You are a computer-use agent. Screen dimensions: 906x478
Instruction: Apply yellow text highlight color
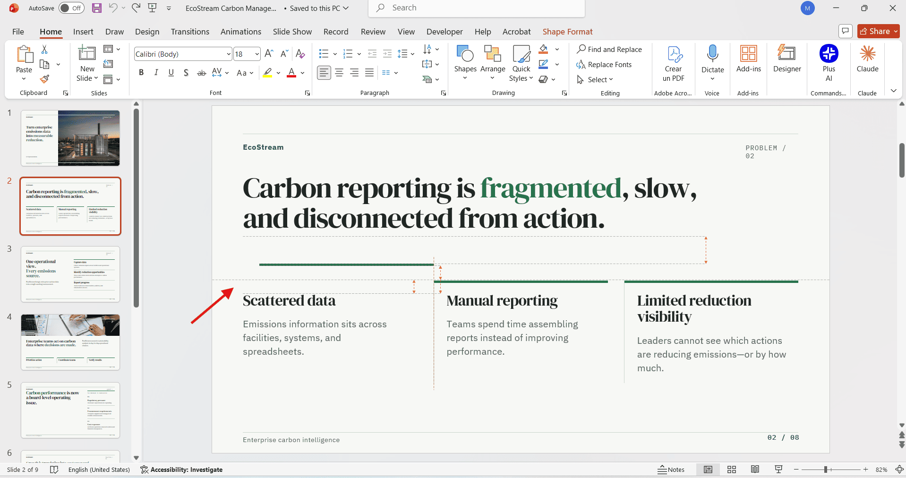pyautogui.click(x=267, y=73)
